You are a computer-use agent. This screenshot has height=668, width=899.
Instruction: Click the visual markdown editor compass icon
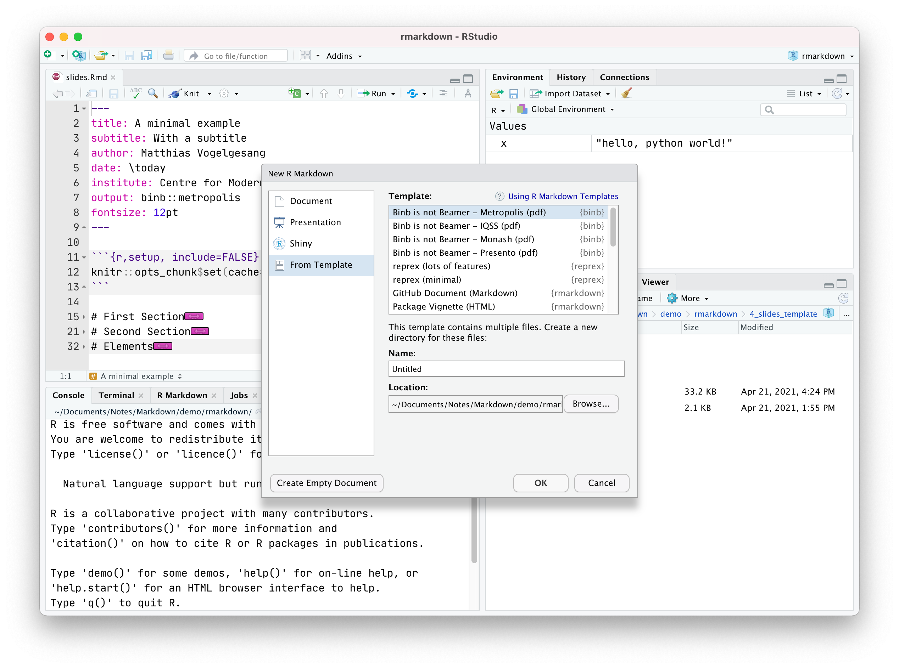click(468, 94)
